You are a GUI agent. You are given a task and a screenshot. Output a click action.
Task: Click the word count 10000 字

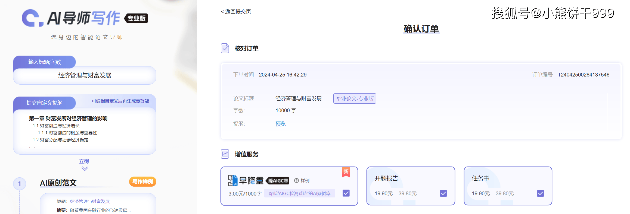click(286, 110)
